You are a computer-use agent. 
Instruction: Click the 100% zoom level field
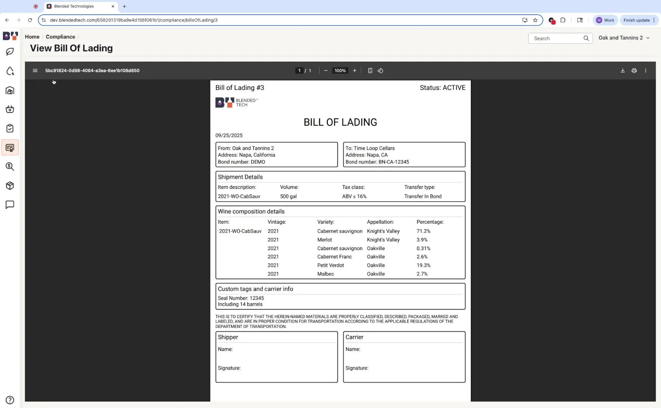pos(340,71)
